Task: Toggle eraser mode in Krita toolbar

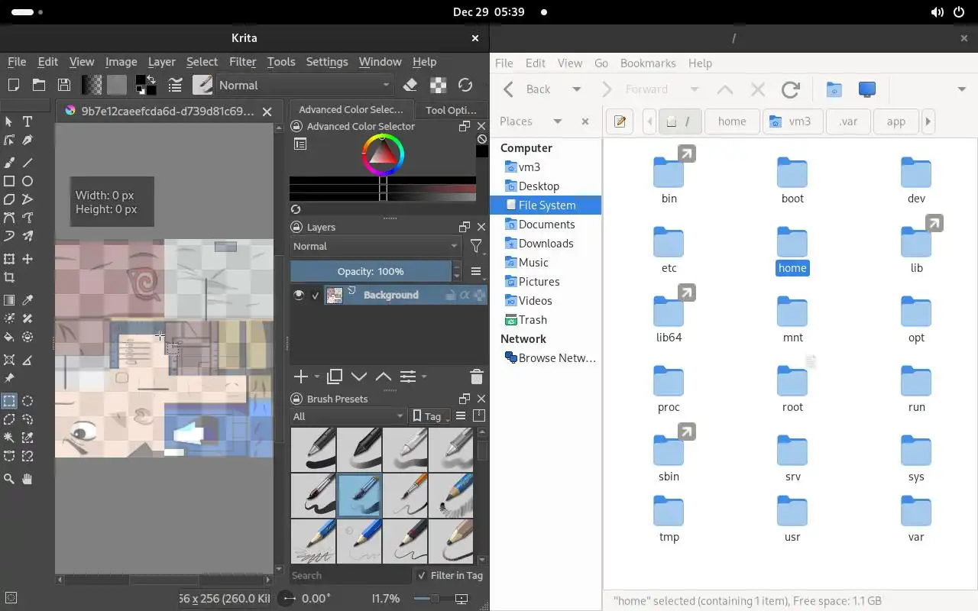Action: tap(410, 85)
